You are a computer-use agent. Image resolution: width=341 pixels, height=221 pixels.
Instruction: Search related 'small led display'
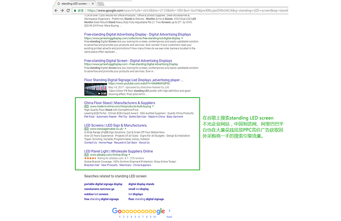point(139,189)
